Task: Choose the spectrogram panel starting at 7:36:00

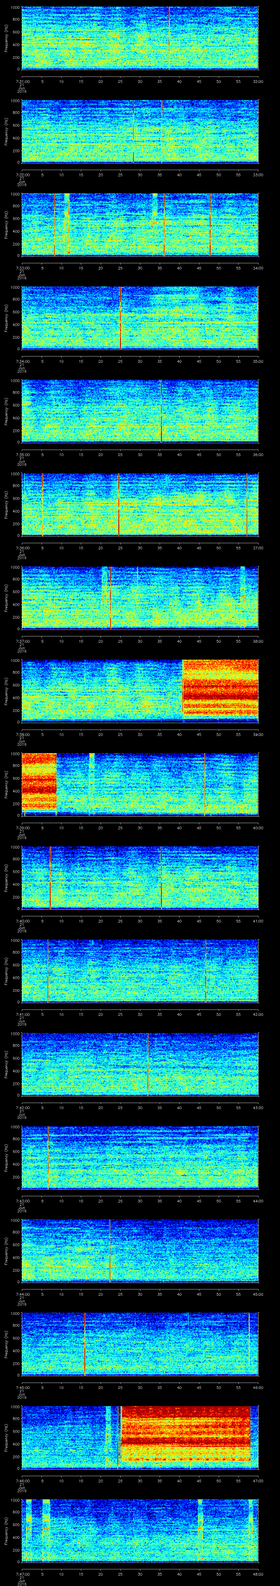Action: click(140, 504)
